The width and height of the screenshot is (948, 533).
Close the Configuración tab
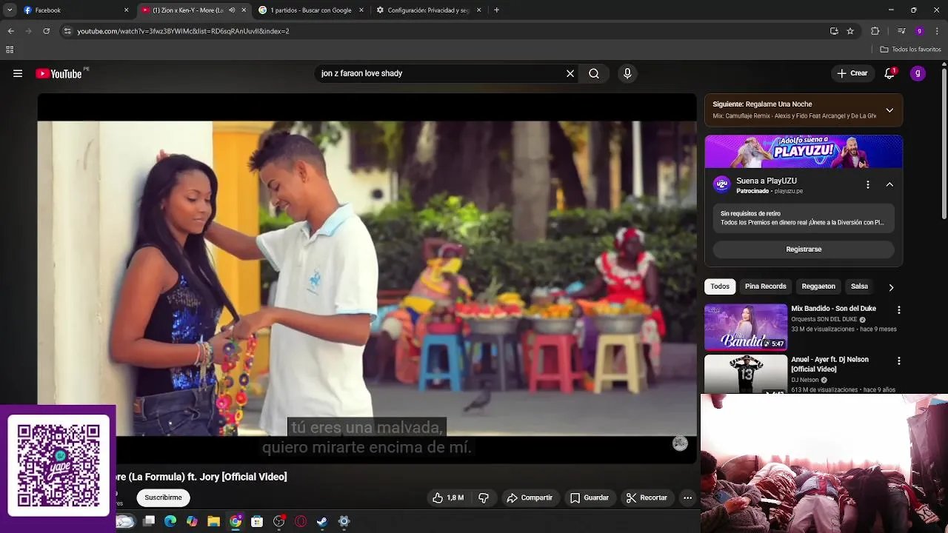tap(478, 10)
